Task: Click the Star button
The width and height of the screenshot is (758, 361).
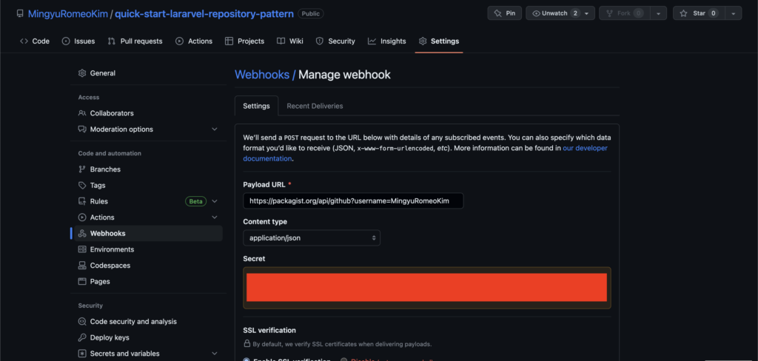Action: coord(699,13)
